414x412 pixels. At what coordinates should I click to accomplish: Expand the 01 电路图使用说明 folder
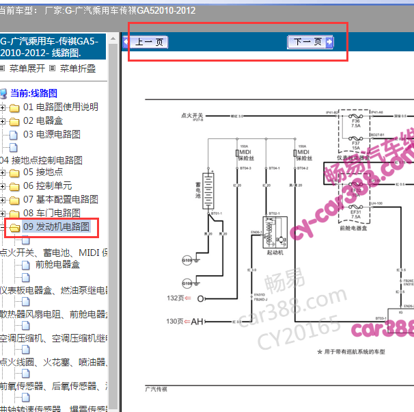coord(3,107)
